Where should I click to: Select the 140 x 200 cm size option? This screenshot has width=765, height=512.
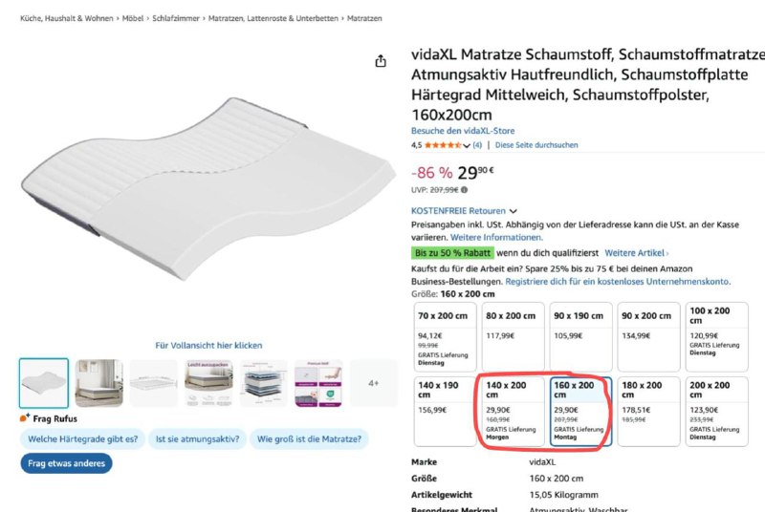[513, 411]
